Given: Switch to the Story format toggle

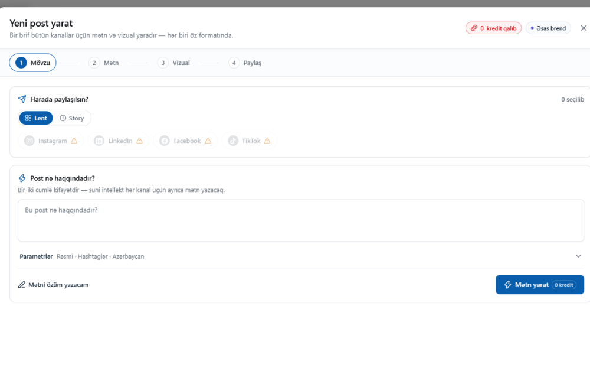Looking at the screenshot, I should pos(72,118).
